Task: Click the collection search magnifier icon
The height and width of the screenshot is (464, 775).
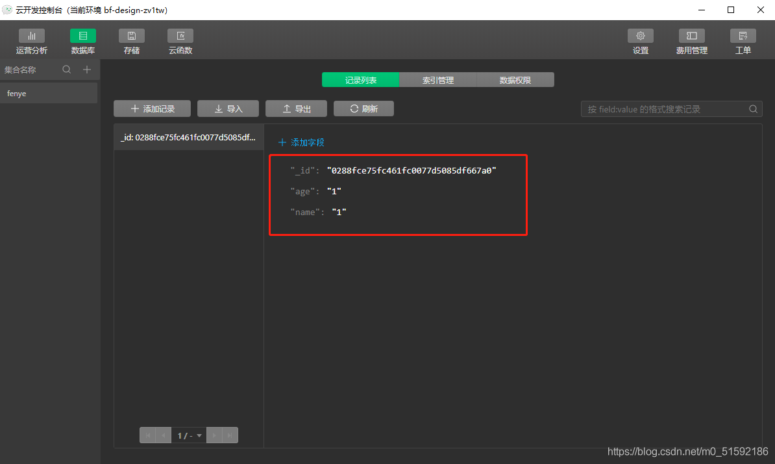Action: click(x=67, y=70)
